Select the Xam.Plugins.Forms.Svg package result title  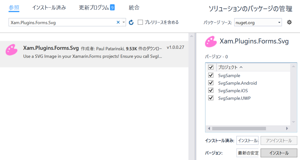click(x=51, y=48)
